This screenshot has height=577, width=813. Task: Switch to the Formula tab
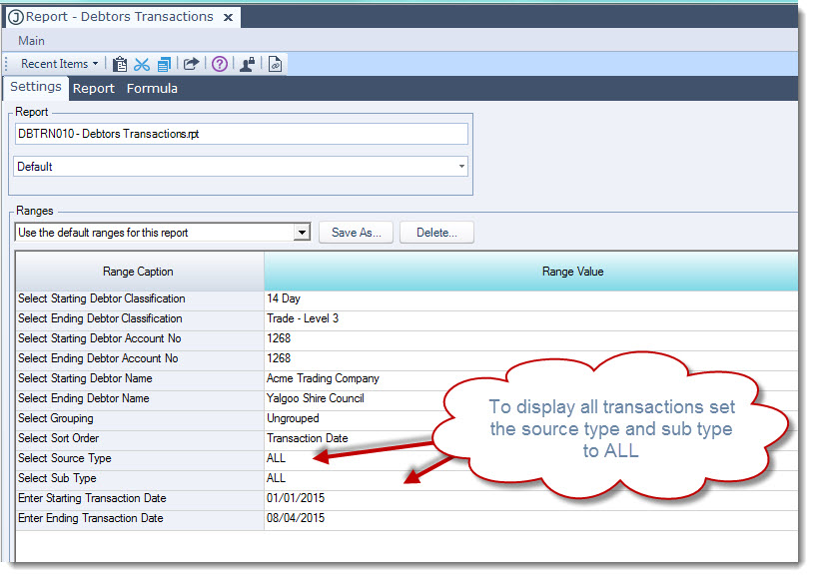point(152,89)
